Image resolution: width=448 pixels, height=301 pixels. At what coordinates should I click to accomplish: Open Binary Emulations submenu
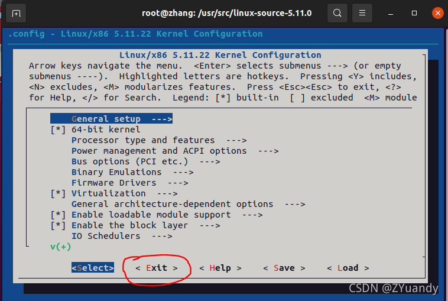point(132,172)
